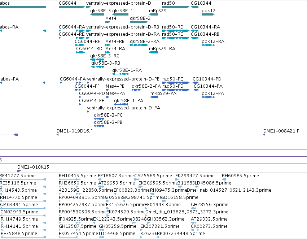
Task: Click the CG6044 gene feature
Action: click(72, 7)
